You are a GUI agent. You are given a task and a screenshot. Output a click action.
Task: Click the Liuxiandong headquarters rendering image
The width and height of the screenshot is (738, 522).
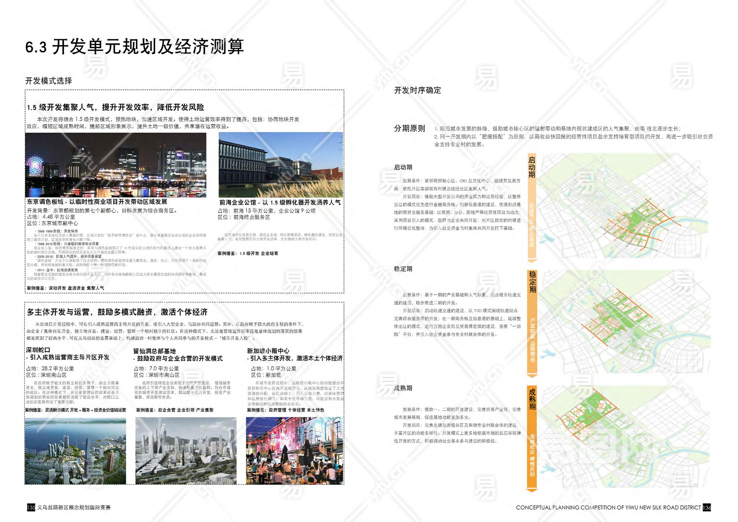[186, 451]
